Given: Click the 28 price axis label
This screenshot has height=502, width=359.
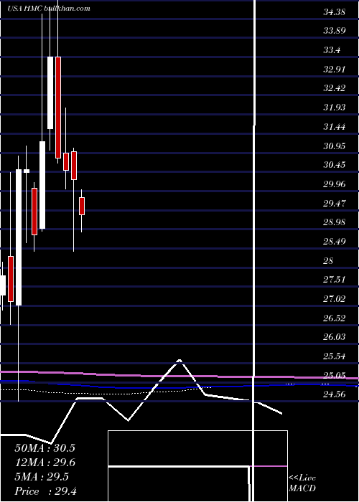Looking at the screenshot, I should click(329, 261).
